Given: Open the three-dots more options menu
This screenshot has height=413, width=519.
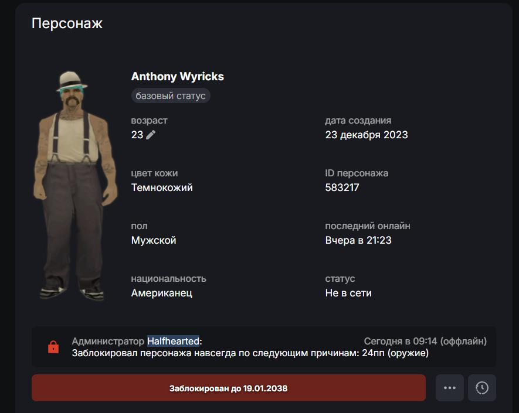Looking at the screenshot, I should click(x=449, y=388).
